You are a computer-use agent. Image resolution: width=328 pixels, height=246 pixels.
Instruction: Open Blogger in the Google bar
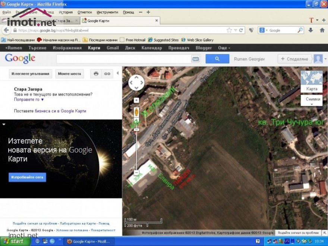[204, 48]
